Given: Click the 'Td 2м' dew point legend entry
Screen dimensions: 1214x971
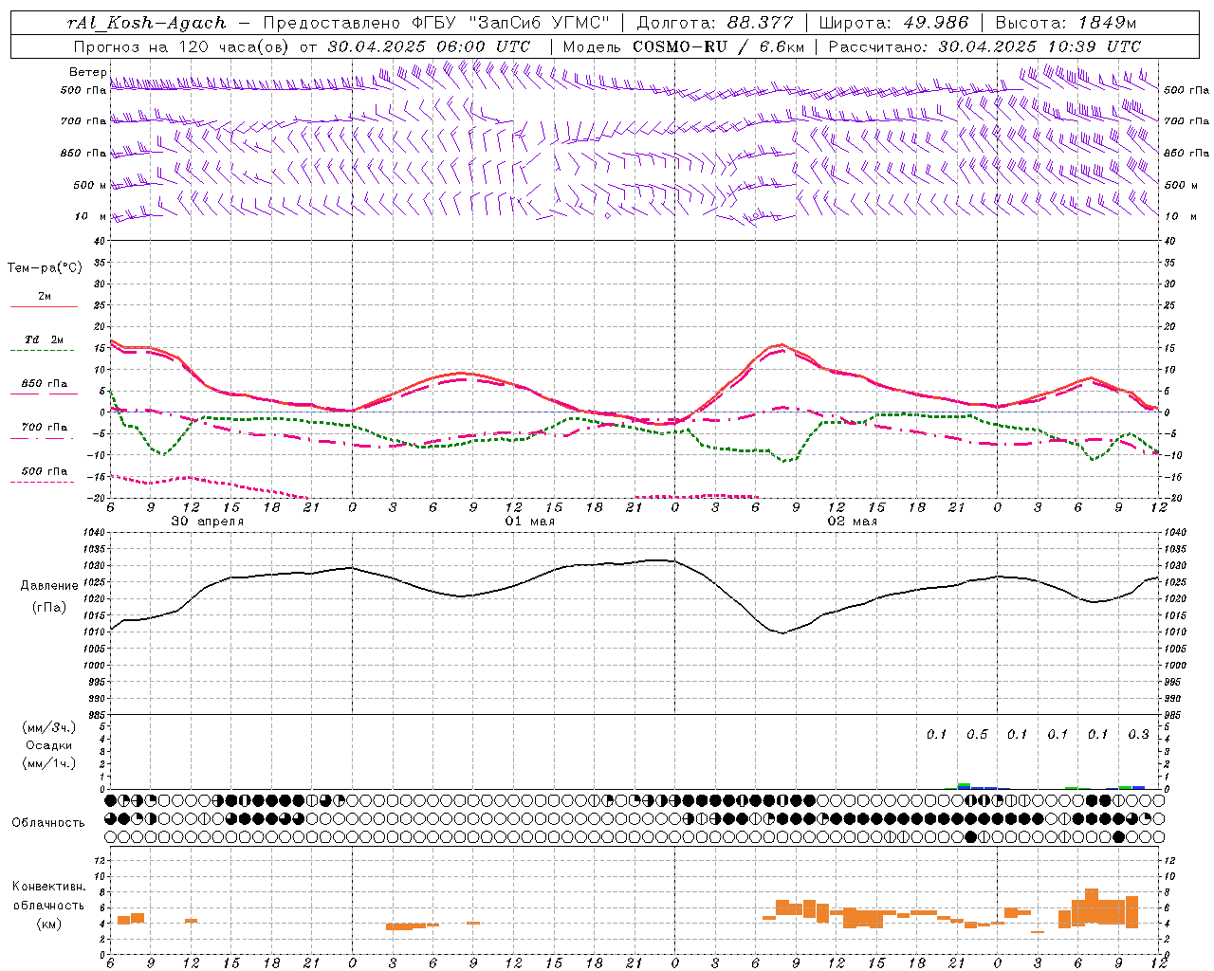Looking at the screenshot, I should [44, 339].
